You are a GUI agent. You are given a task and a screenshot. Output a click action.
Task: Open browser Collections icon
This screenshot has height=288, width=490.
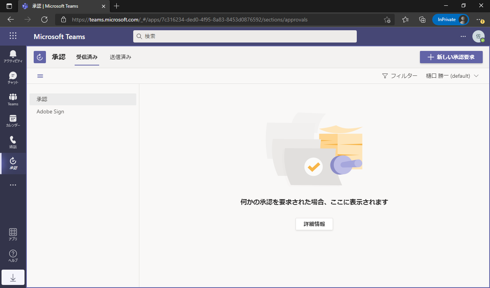pyautogui.click(x=423, y=20)
